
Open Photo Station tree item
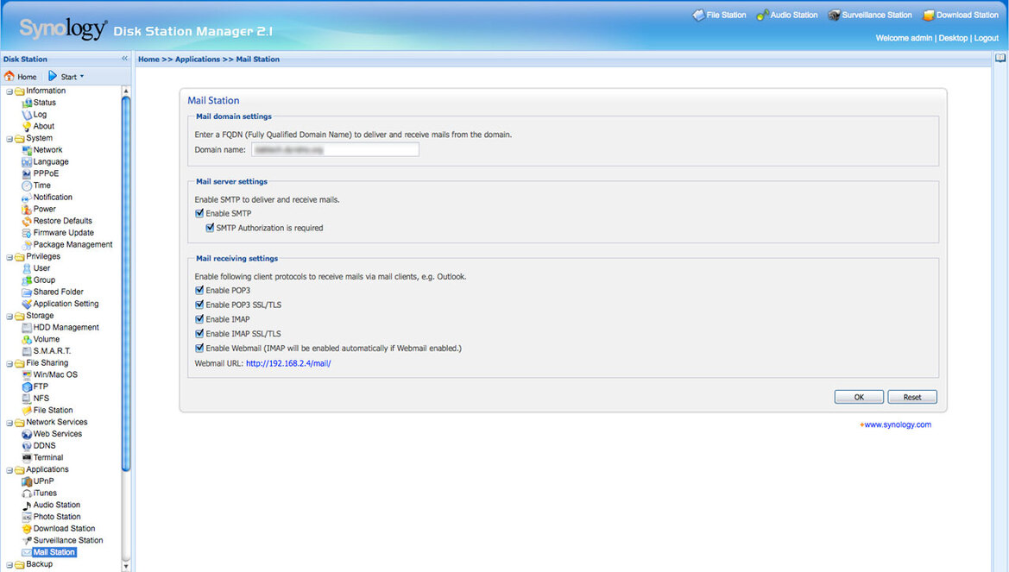57,517
